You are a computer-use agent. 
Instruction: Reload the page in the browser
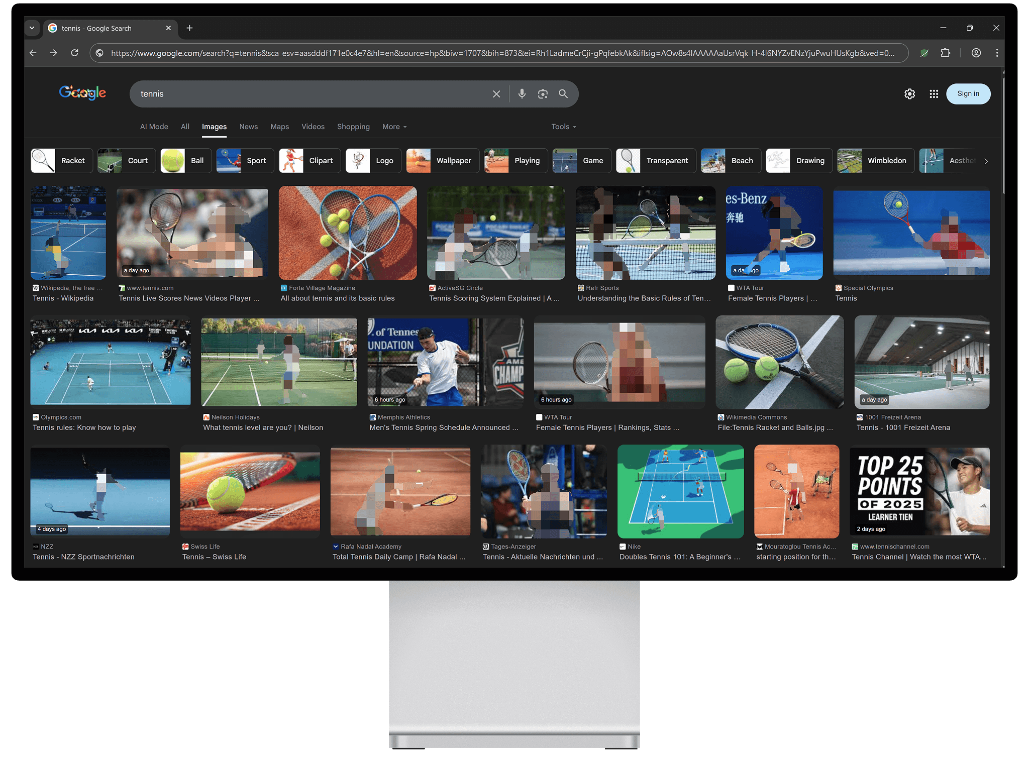tap(74, 53)
